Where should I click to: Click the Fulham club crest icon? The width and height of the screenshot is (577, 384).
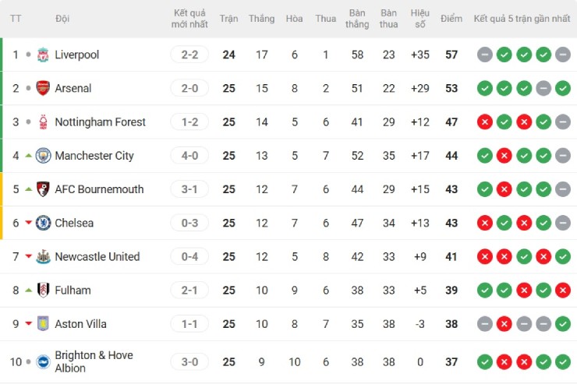[x=43, y=290]
